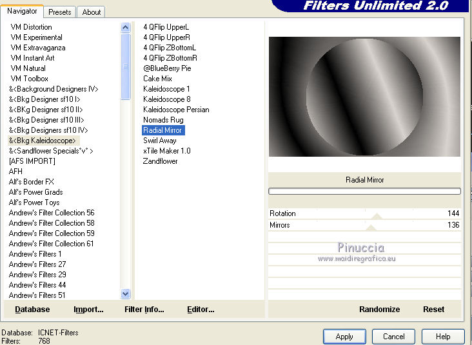Select Alf's Border FX category
The width and height of the screenshot is (472, 345).
[x=32, y=182]
